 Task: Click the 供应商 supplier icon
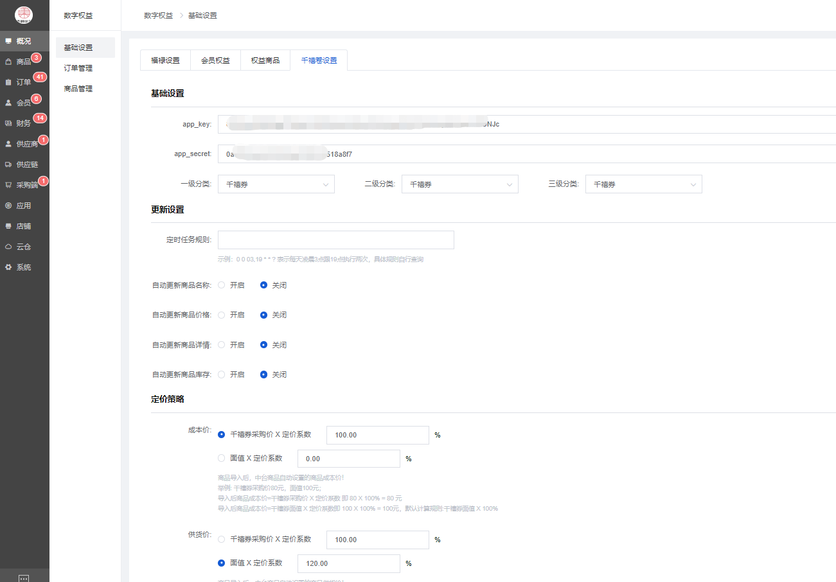point(8,144)
